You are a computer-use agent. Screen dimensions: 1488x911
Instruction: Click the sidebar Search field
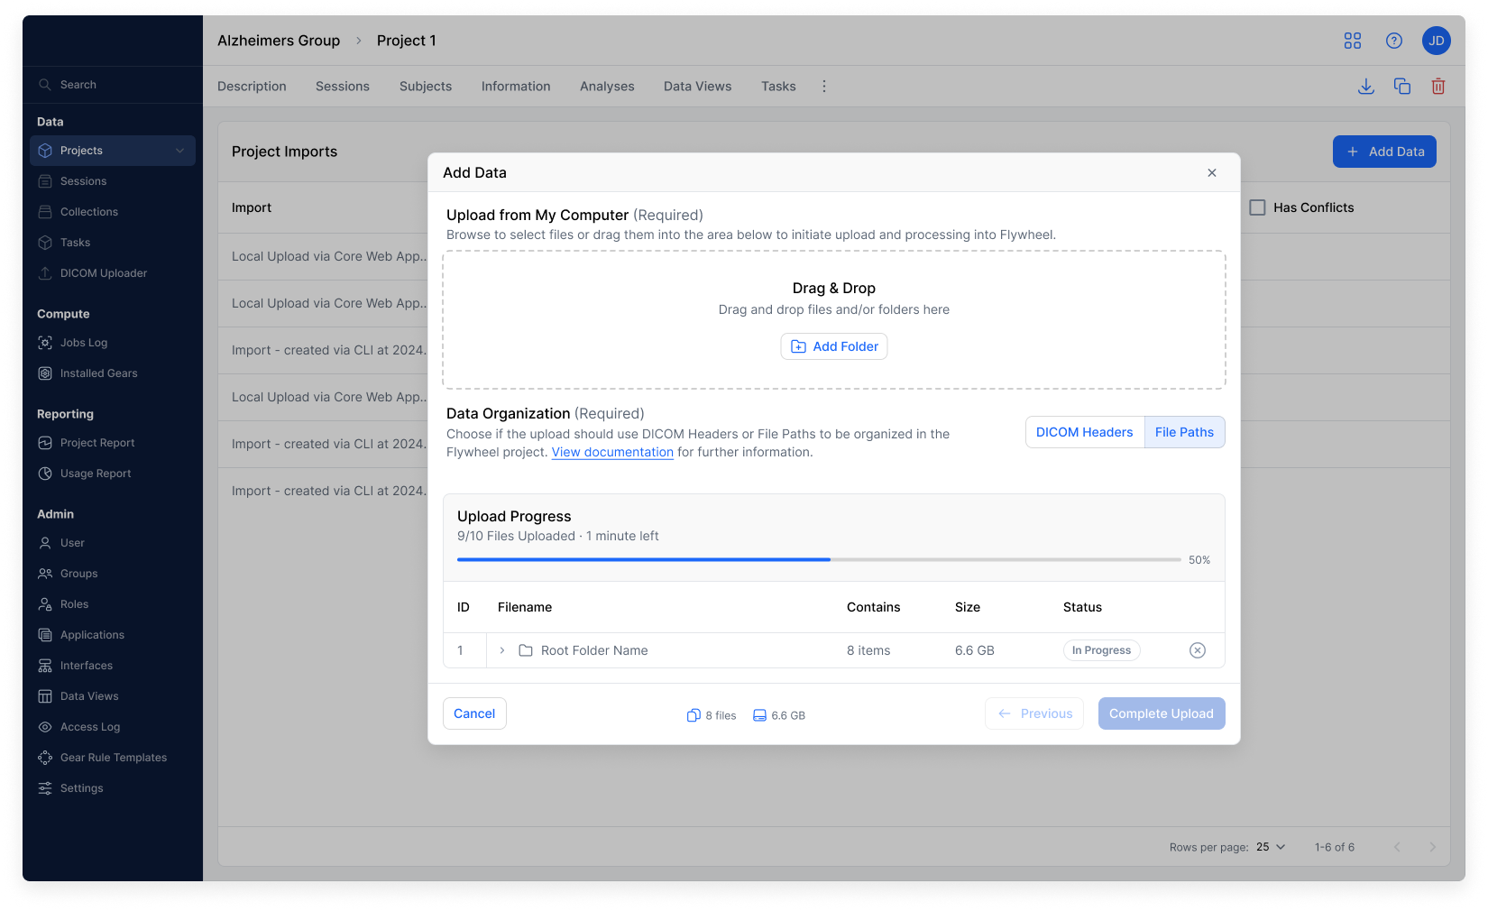pyautogui.click(x=113, y=85)
